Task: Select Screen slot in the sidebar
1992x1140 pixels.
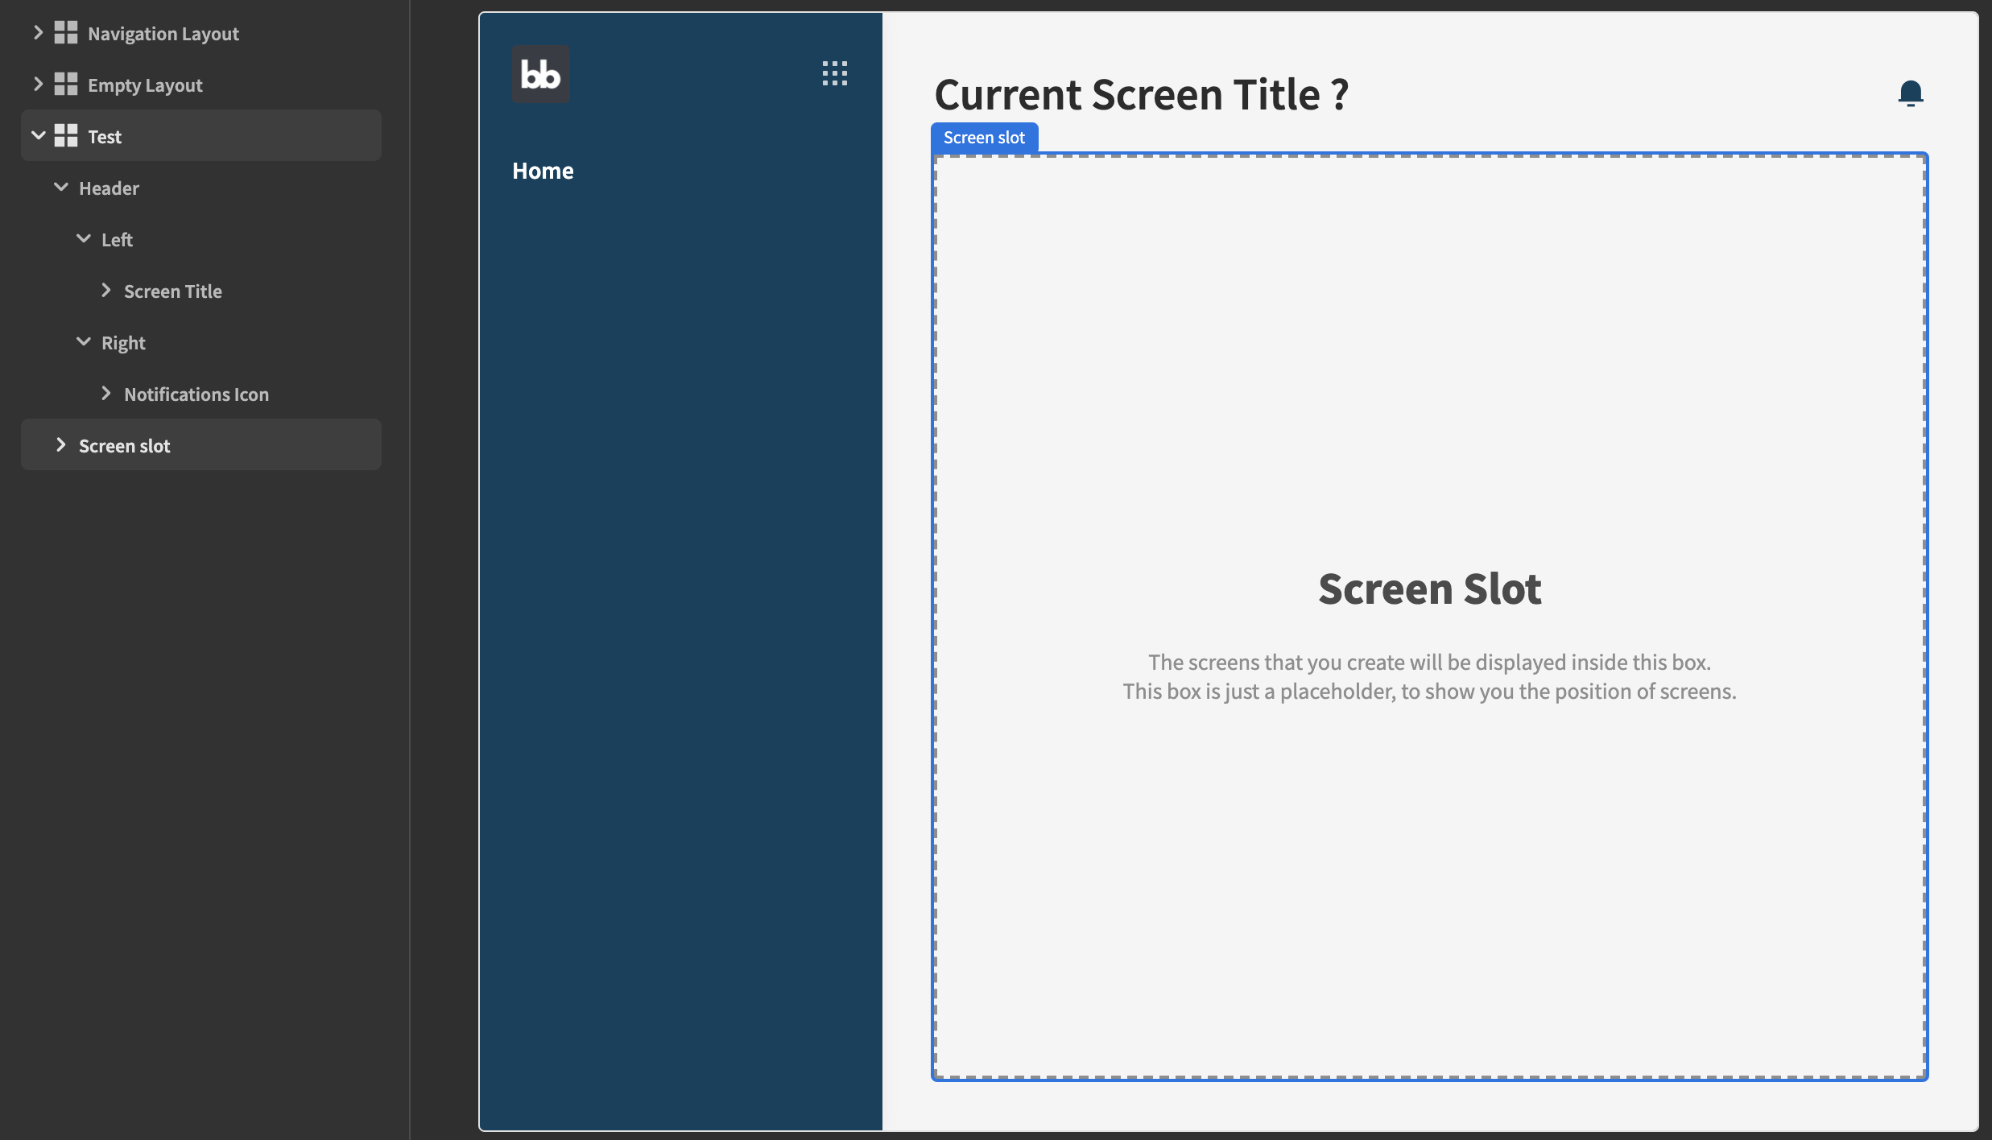Action: point(125,444)
